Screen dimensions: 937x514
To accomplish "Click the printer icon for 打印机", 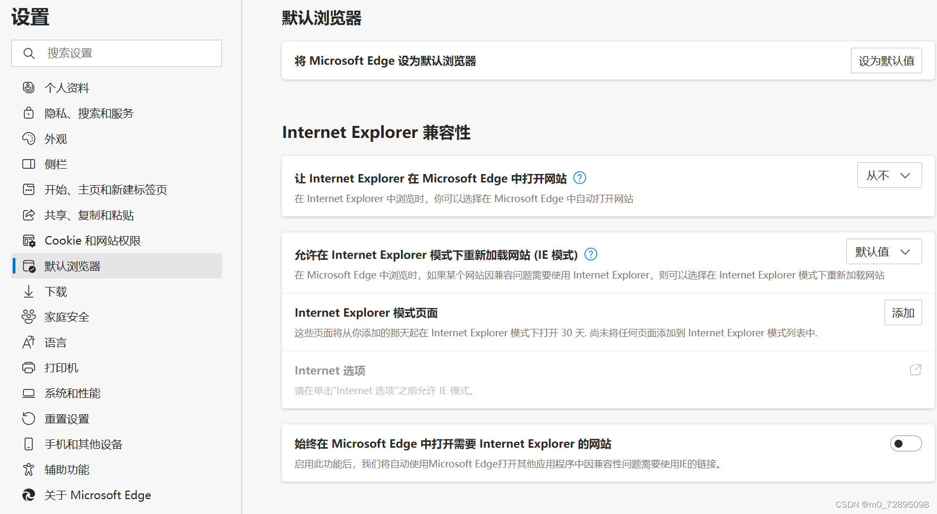I will point(29,368).
